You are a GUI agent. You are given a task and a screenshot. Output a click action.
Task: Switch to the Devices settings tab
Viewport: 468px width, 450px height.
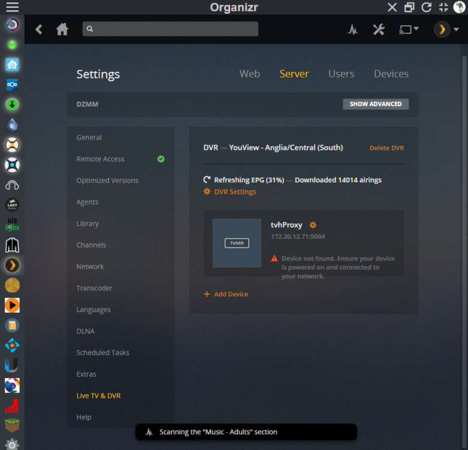pos(391,74)
